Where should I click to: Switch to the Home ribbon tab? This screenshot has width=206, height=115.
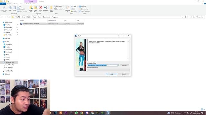[9, 4]
